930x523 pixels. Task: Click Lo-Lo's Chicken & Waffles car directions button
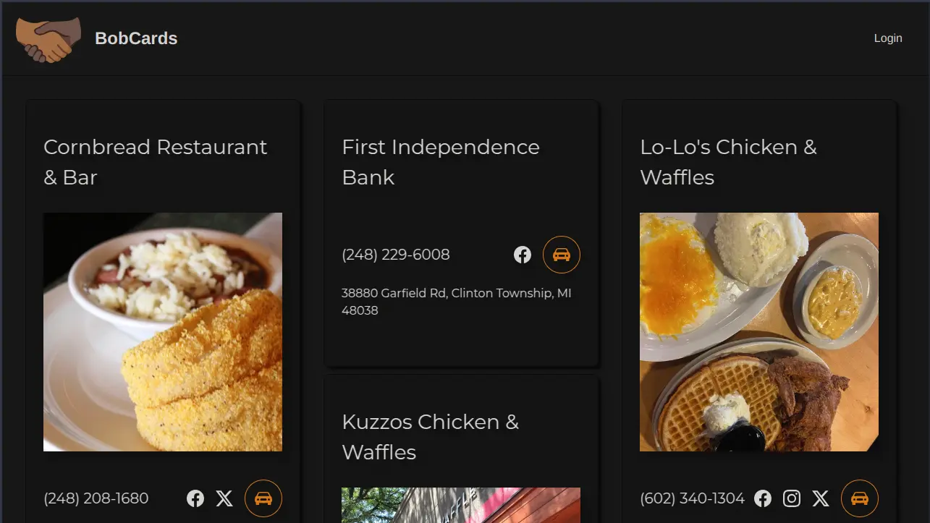(x=860, y=498)
